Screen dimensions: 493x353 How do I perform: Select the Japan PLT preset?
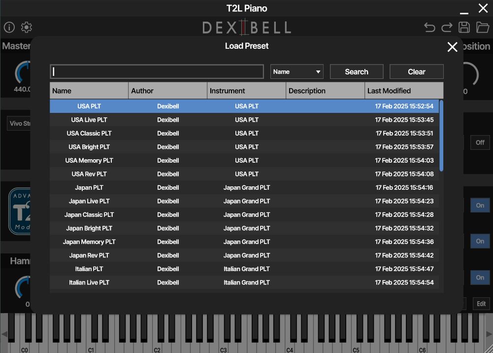[244, 187]
